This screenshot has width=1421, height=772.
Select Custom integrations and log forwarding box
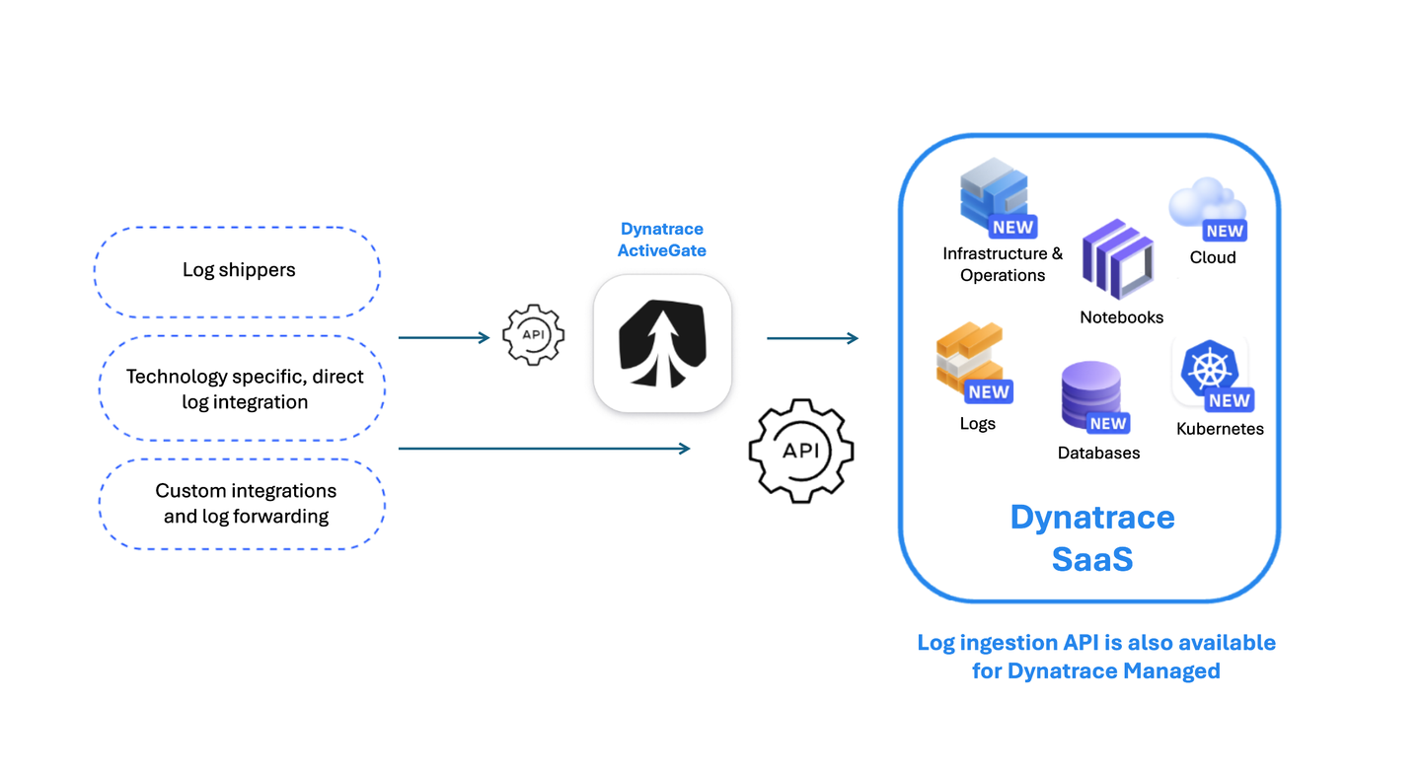coord(244,504)
